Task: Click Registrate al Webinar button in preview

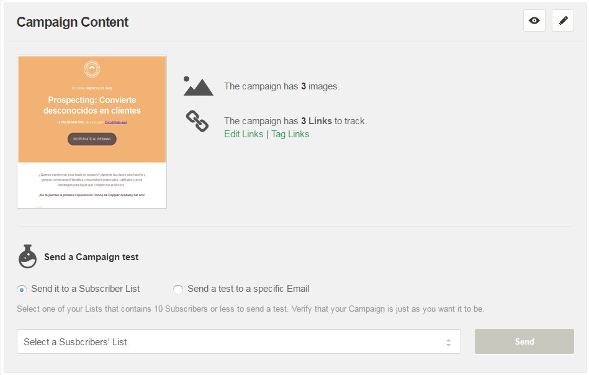Action: 92,139
